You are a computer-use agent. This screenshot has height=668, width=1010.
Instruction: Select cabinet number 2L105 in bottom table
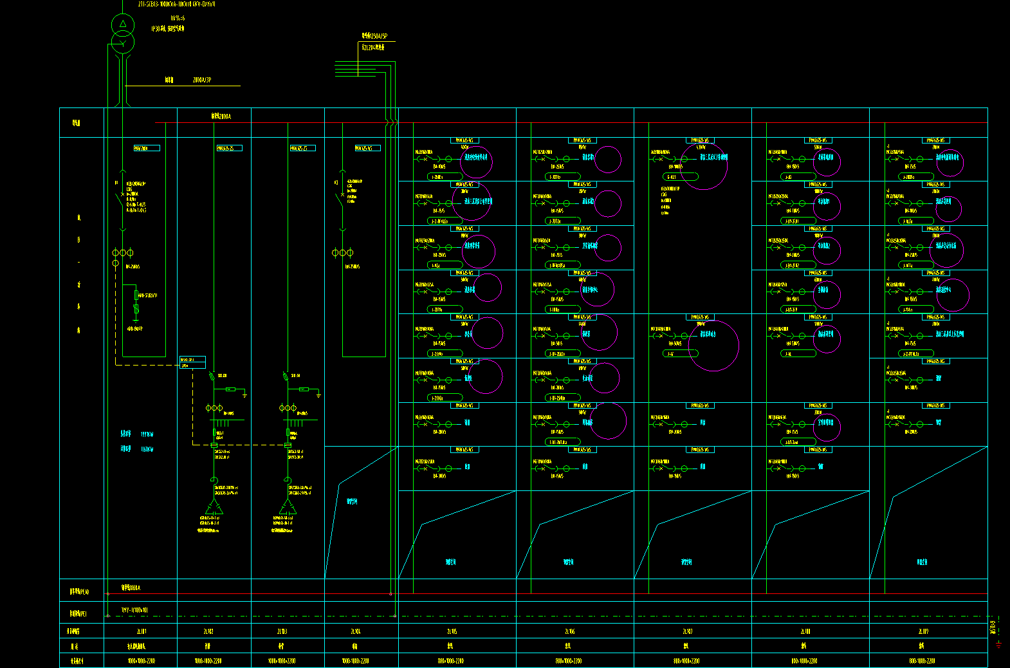coord(452,631)
